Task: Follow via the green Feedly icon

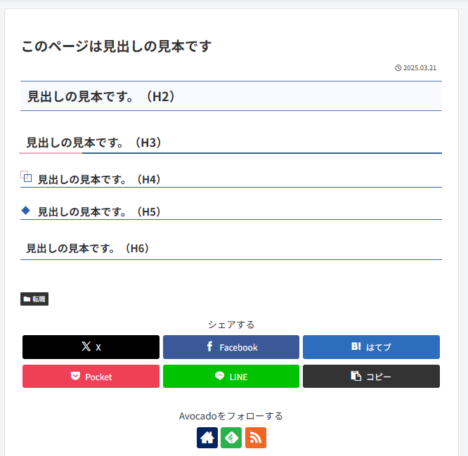Action: click(231, 438)
